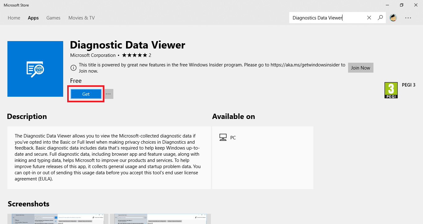This screenshot has width=423, height=224.
Task: Restore down the Microsoft Store window
Action: pos(402,5)
